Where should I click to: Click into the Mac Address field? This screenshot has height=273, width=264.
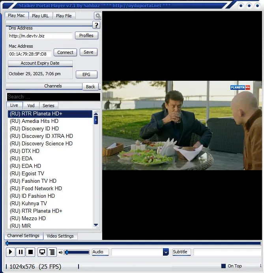pos(30,54)
